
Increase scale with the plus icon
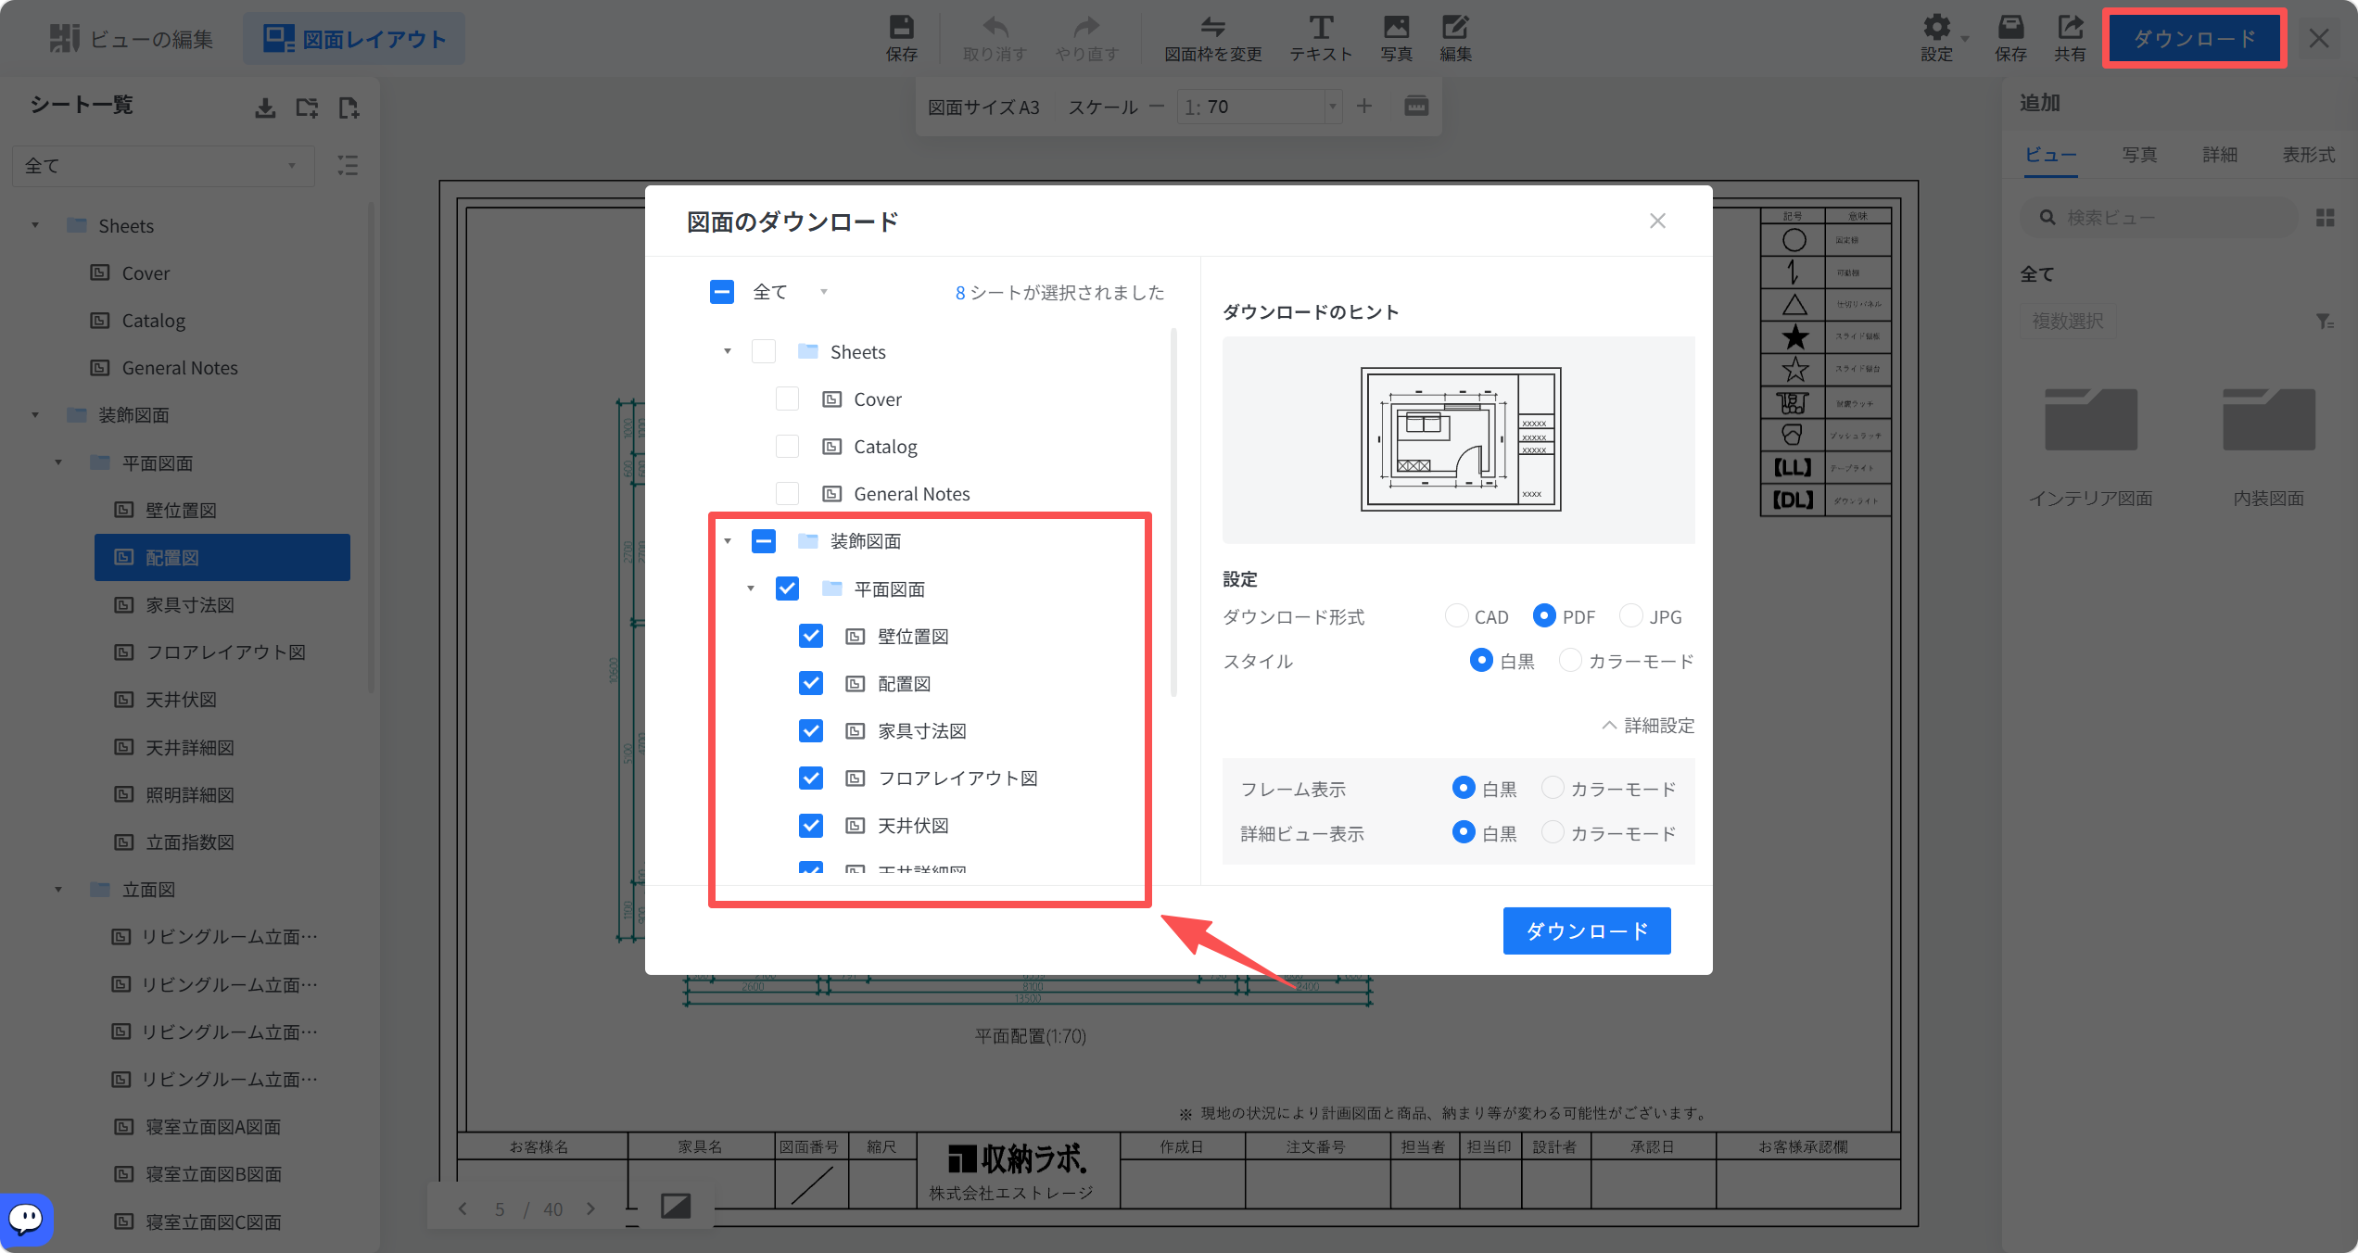[x=1364, y=107]
